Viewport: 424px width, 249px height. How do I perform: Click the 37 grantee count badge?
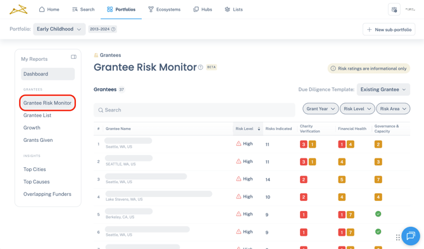(x=122, y=89)
